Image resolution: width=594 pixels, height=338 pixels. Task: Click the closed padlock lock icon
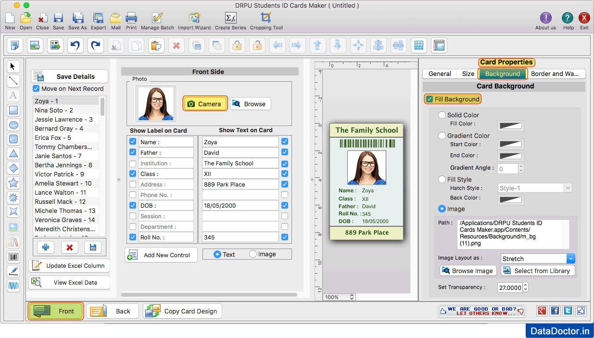237,46
